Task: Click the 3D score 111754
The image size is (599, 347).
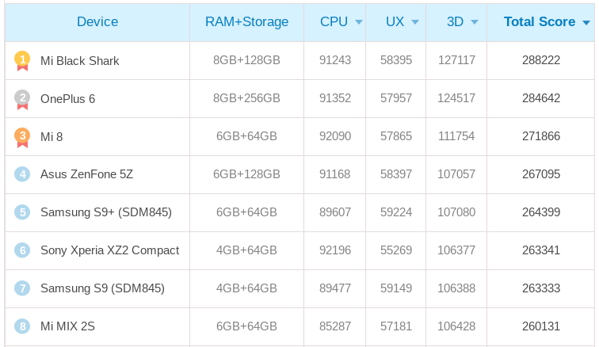Action: pyautogui.click(x=456, y=136)
